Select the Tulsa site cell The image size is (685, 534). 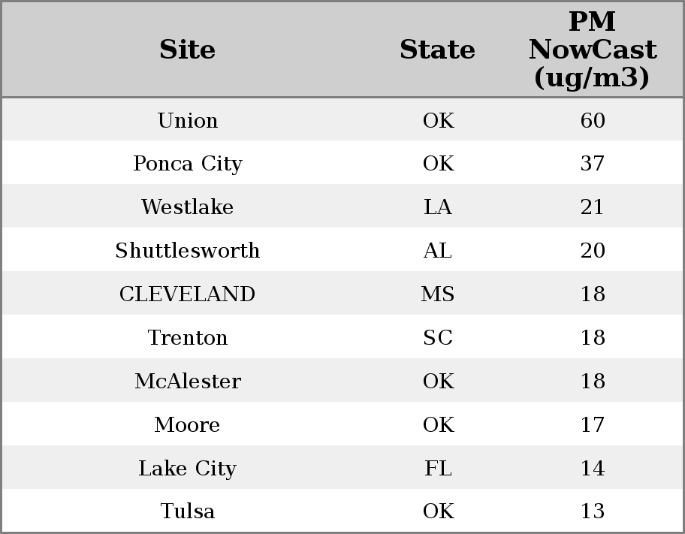point(188,511)
